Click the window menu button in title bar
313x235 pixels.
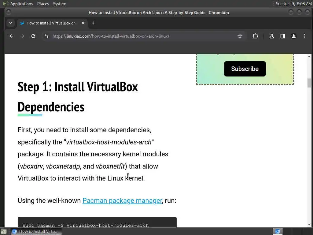(9, 12)
